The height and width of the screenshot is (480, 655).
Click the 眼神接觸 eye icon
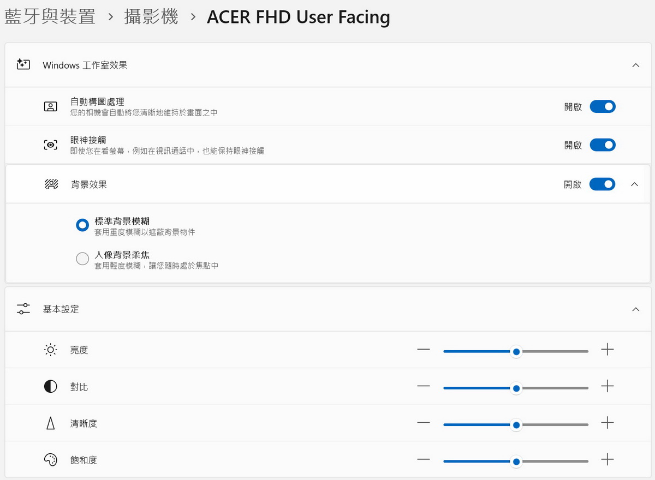[x=50, y=145]
